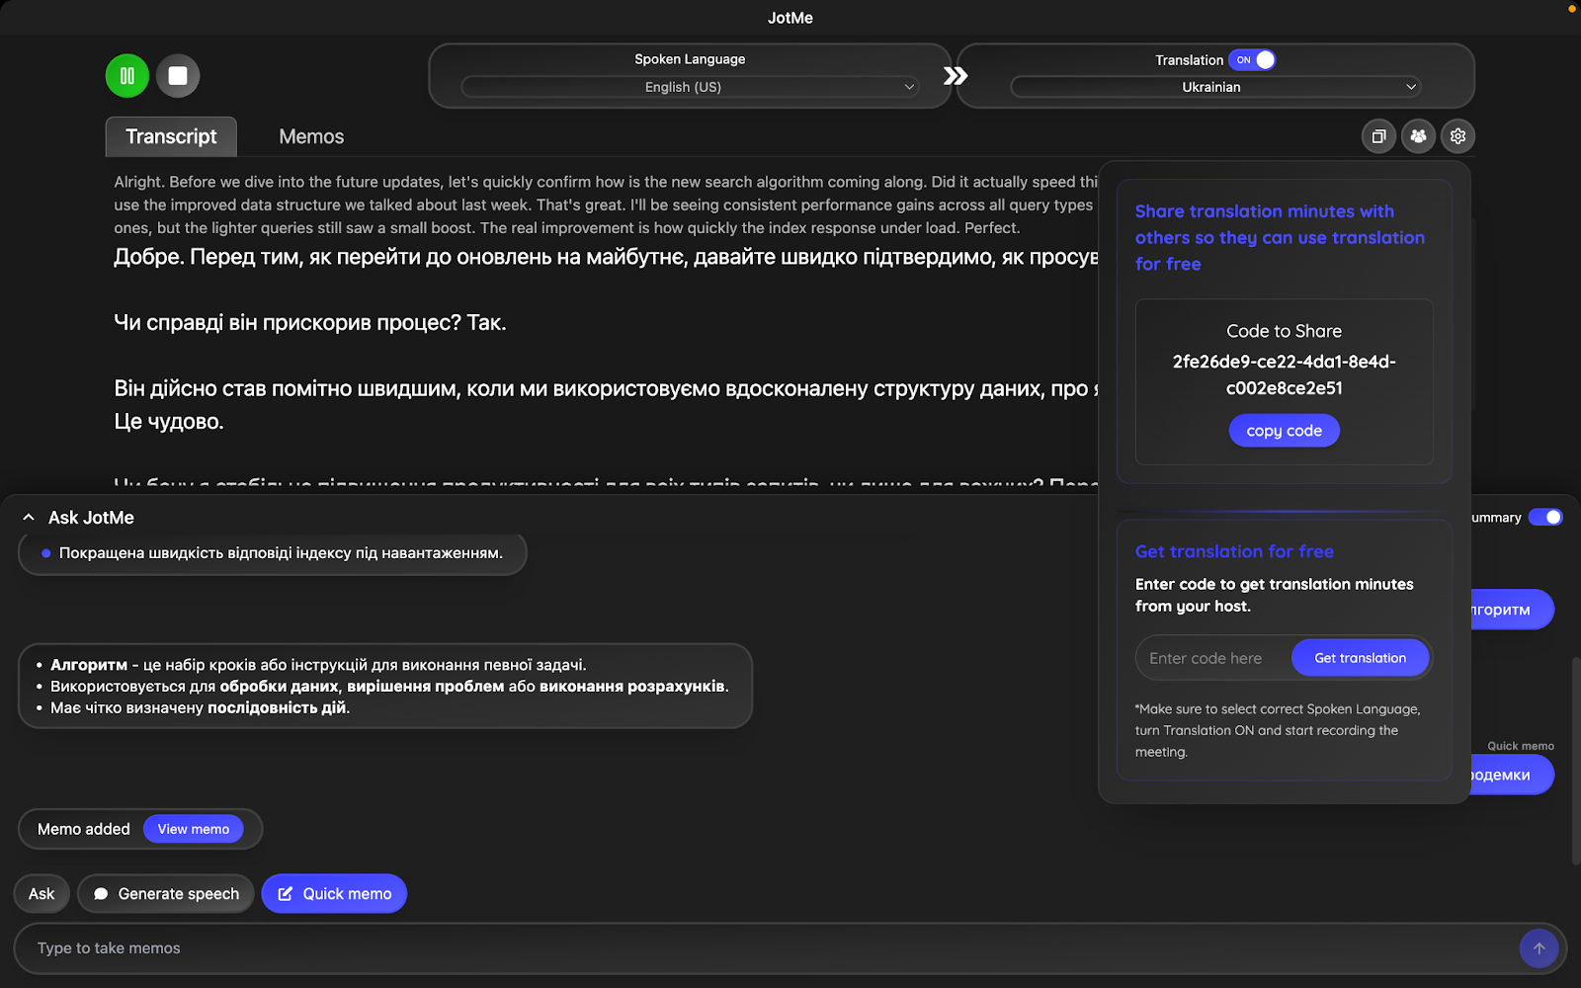Click the double-arrow icon between languages
This screenshot has height=988, width=1581.
[955, 76]
